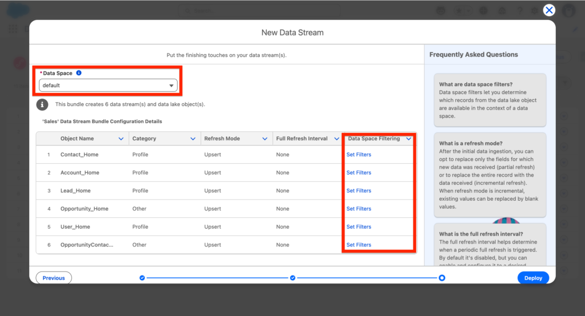Viewport: 585px width, 316px height.
Task: Go back with the Previous button
Action: click(x=54, y=278)
